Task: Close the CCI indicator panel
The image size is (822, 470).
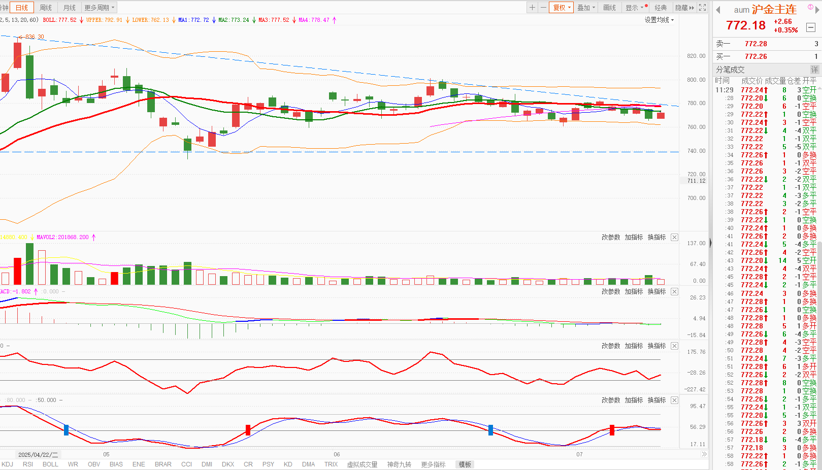Action: click(674, 346)
